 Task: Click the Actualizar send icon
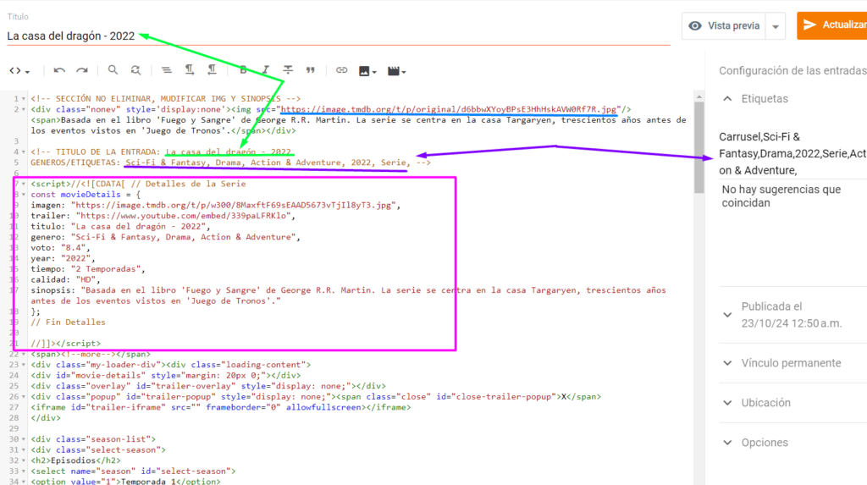click(809, 25)
